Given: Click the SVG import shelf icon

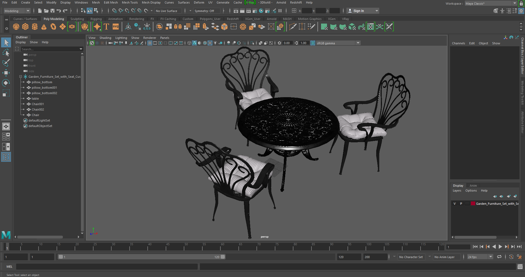Looking at the screenshot, I should (x=116, y=27).
